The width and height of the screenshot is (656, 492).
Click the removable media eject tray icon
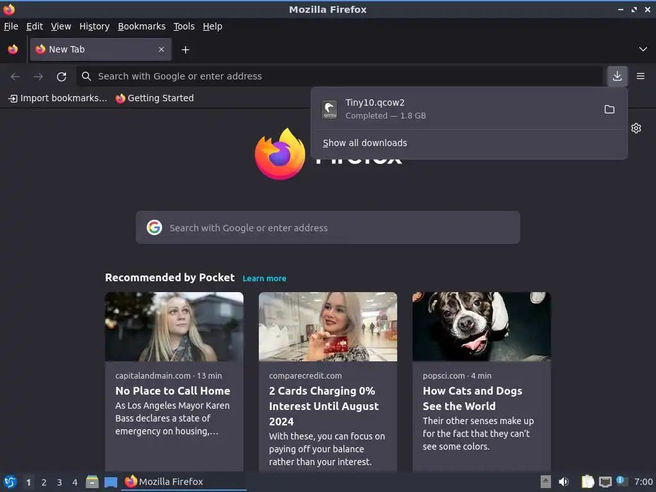pos(546,482)
